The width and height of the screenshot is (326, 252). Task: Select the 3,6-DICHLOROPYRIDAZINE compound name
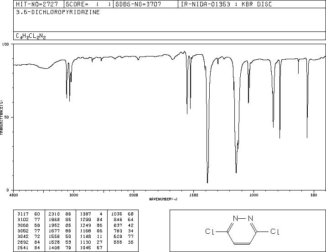pyautogui.click(x=58, y=12)
